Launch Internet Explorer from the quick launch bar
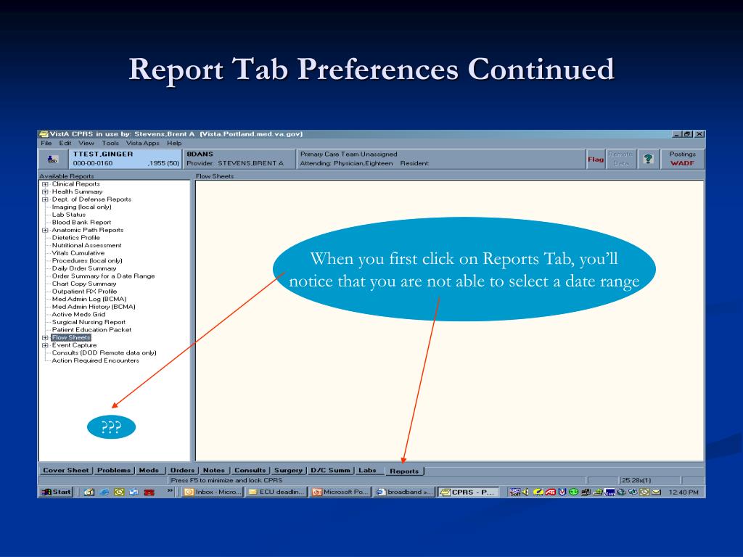The width and height of the screenshot is (743, 557). tap(104, 492)
